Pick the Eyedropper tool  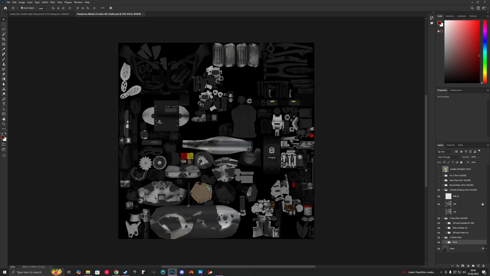tap(4, 49)
